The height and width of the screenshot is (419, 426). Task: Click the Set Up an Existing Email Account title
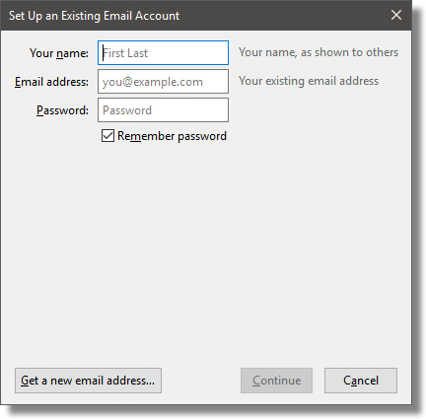94,16
